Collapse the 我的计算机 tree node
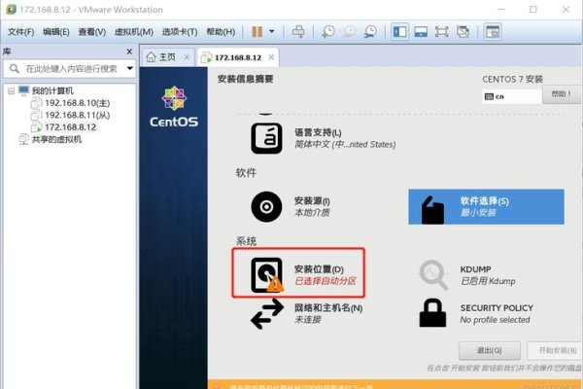 (x=11, y=90)
